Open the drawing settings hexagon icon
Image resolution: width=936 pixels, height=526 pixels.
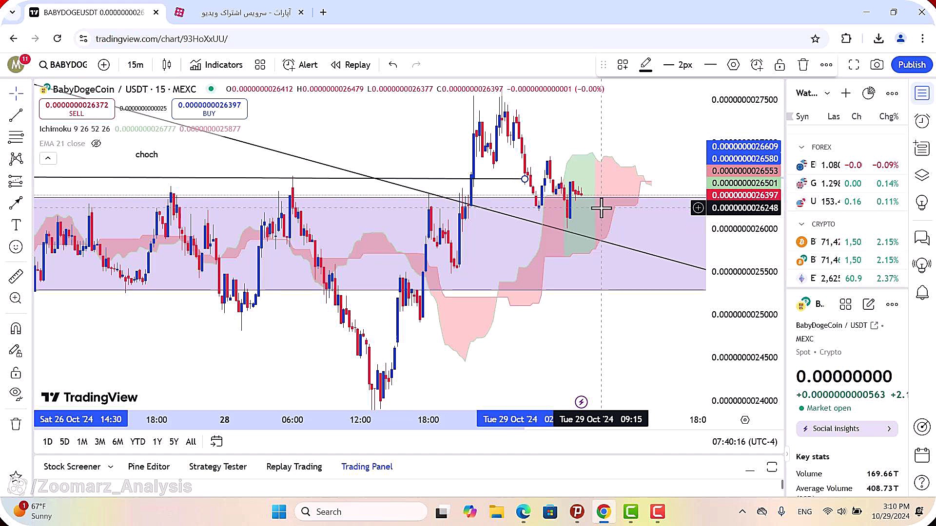click(x=733, y=65)
